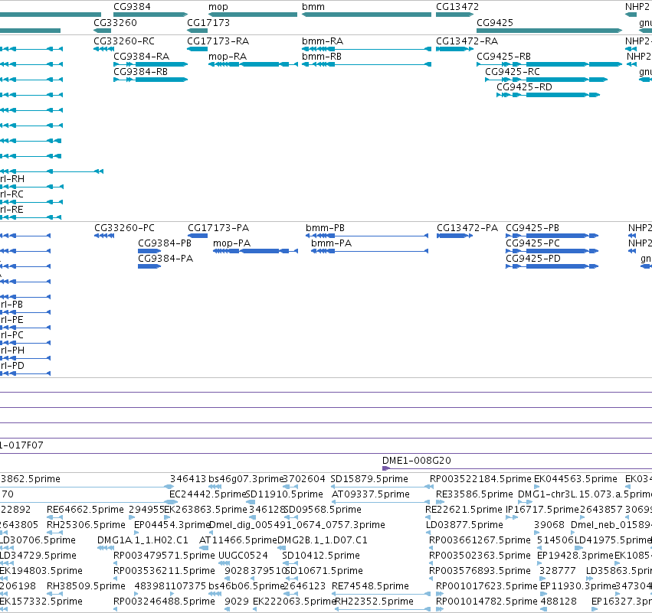The width and height of the screenshot is (652, 613).
Task: Select transcript label CG13472-RA
Action: click(467, 41)
